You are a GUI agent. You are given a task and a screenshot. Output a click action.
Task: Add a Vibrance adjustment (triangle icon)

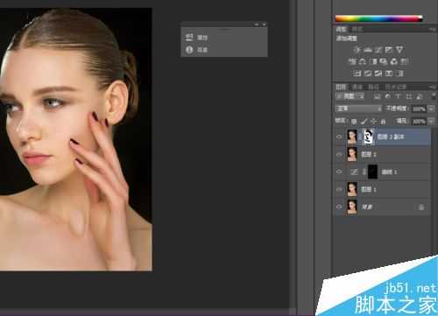pos(399,50)
